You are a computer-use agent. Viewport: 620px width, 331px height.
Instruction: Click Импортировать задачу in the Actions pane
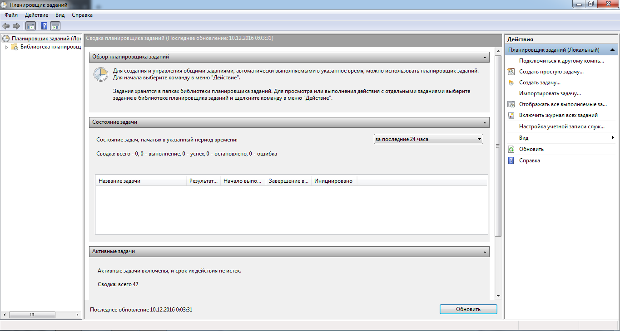(x=550, y=93)
